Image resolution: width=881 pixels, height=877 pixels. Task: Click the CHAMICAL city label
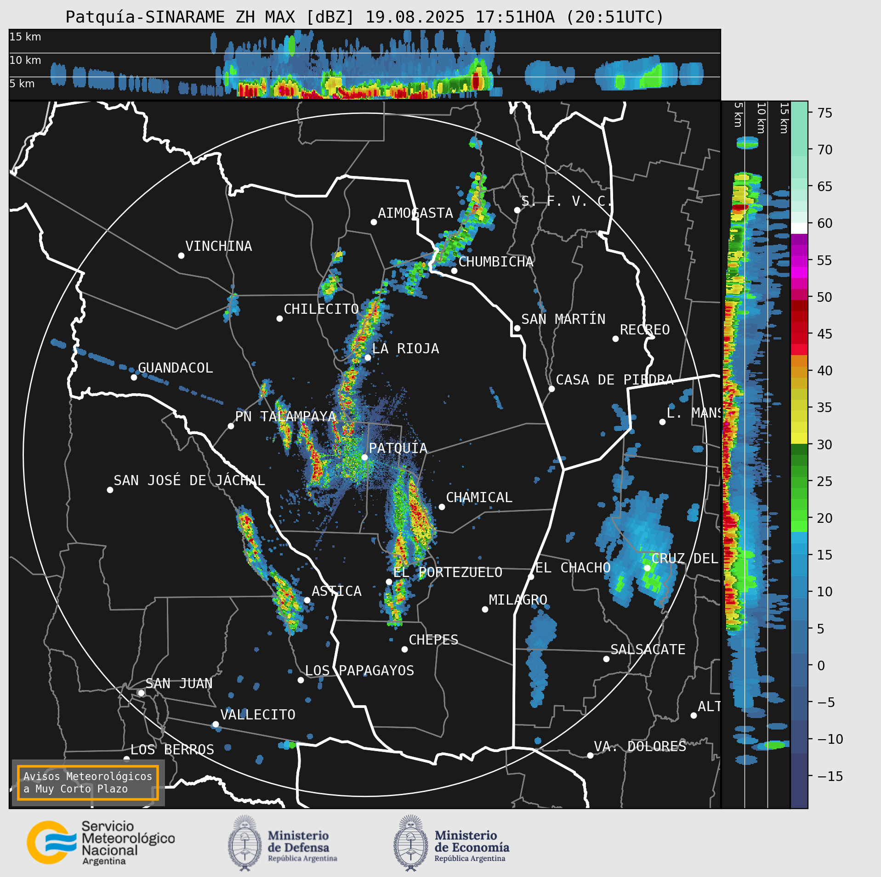click(479, 498)
